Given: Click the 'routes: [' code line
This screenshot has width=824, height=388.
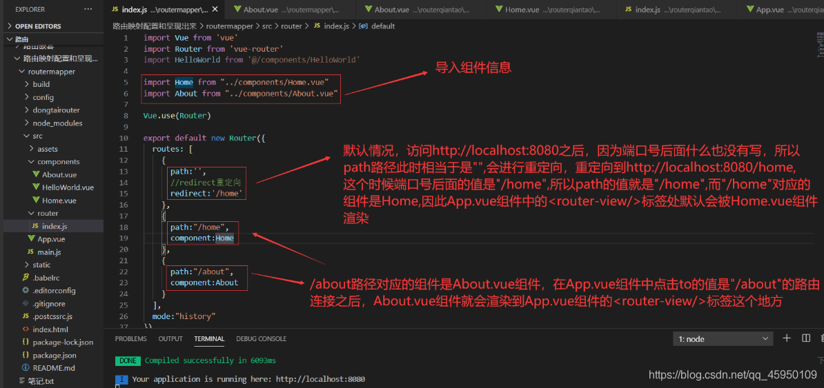Looking at the screenshot, I should [173, 149].
